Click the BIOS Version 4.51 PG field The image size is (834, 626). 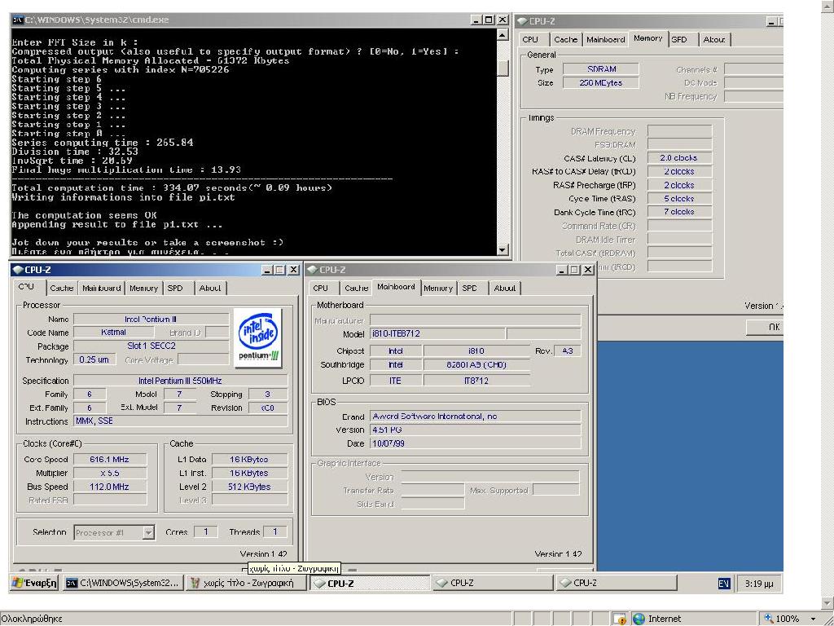[476, 430]
